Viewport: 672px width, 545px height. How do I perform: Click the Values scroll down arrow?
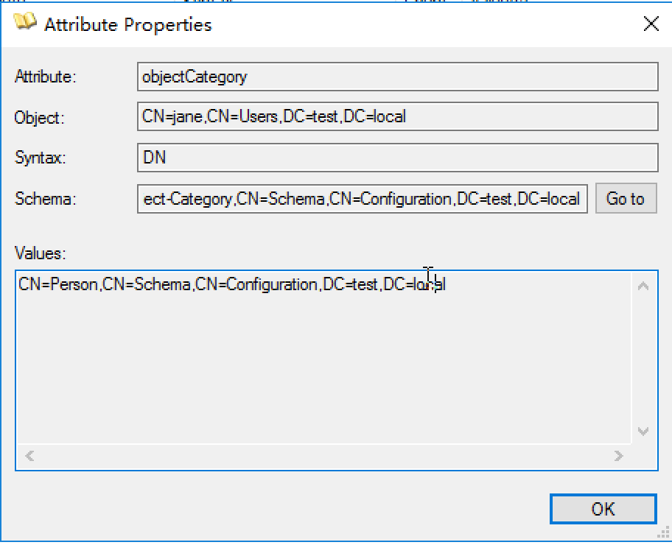[x=643, y=432]
